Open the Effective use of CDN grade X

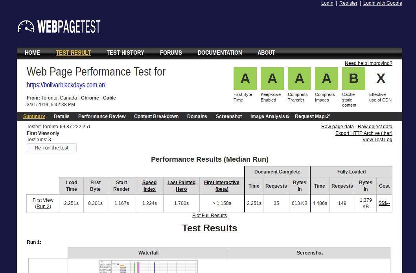click(381, 79)
